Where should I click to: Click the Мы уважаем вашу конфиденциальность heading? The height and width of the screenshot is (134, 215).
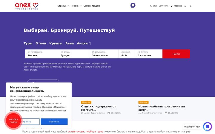coord(27,89)
